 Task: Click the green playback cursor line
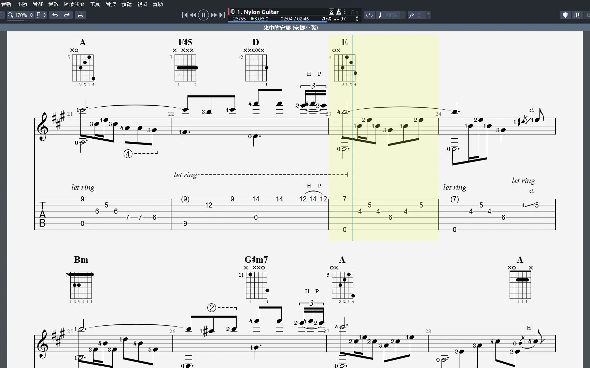353,138
